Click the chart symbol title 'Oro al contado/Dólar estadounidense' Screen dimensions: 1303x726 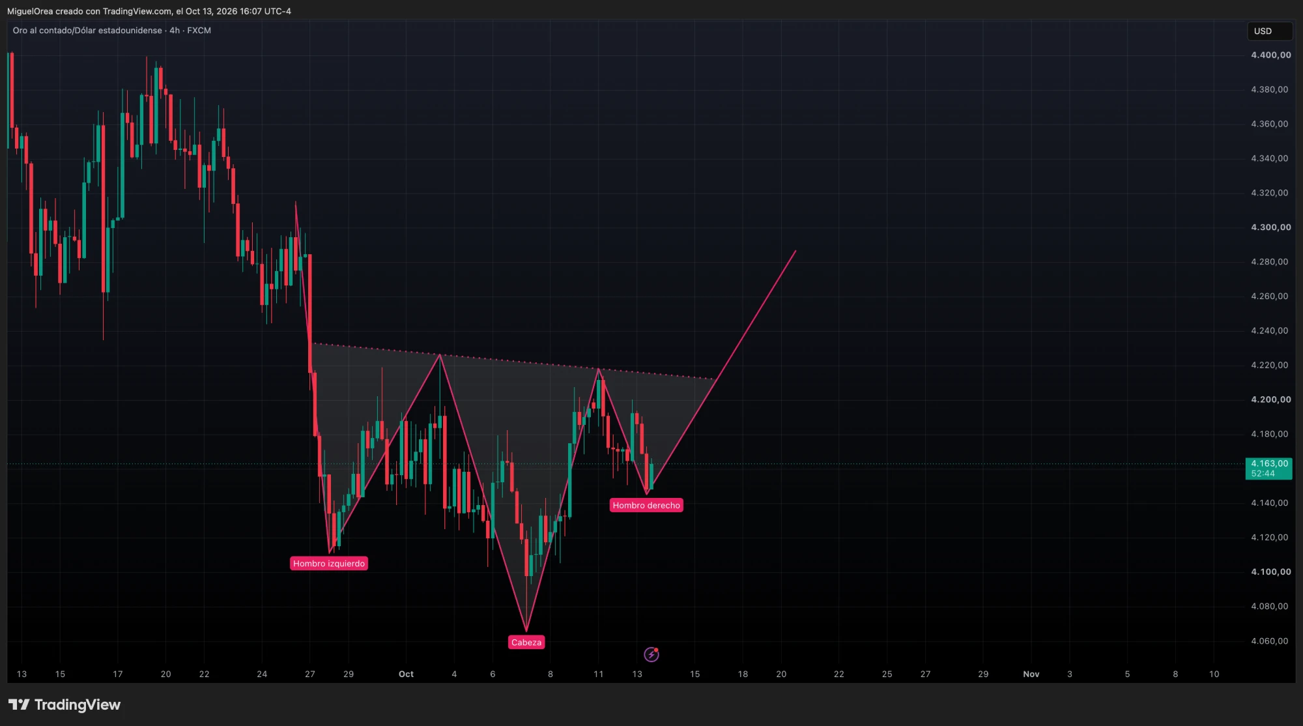point(87,31)
